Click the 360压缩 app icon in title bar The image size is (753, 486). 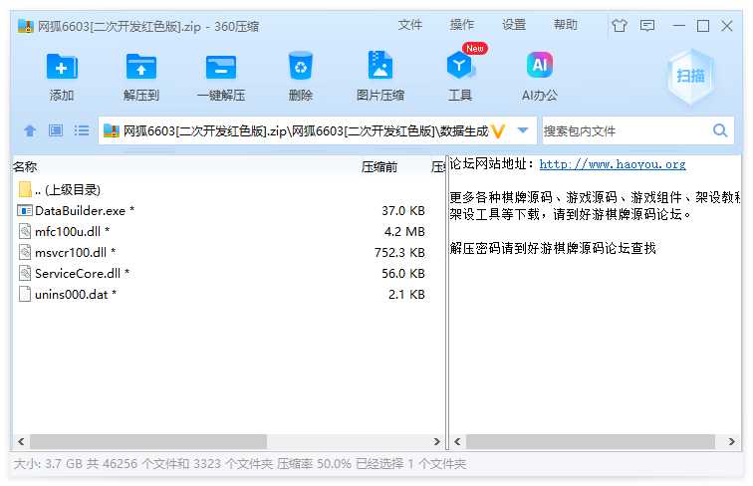(x=26, y=26)
